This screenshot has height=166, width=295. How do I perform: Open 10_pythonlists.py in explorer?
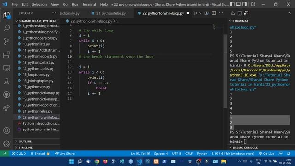click(x=37, y=44)
